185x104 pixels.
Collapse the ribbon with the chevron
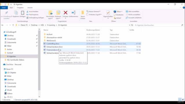181,8
